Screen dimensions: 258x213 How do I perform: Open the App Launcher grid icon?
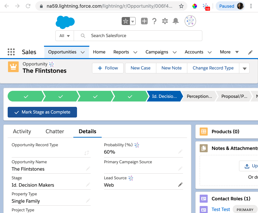pos(11,52)
